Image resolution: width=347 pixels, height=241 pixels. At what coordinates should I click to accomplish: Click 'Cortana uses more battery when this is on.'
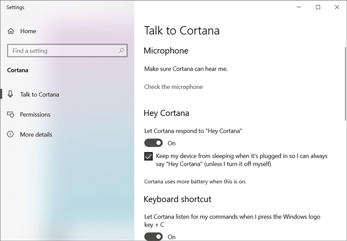195,182
